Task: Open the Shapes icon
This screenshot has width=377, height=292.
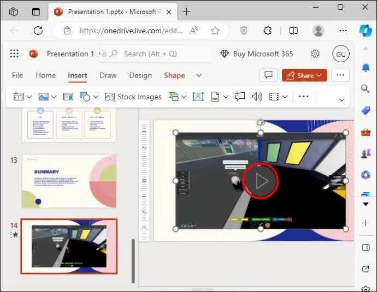Action: (85, 97)
